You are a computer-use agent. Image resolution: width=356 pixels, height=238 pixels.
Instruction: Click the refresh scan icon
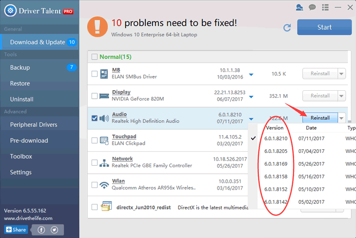pos(287,28)
